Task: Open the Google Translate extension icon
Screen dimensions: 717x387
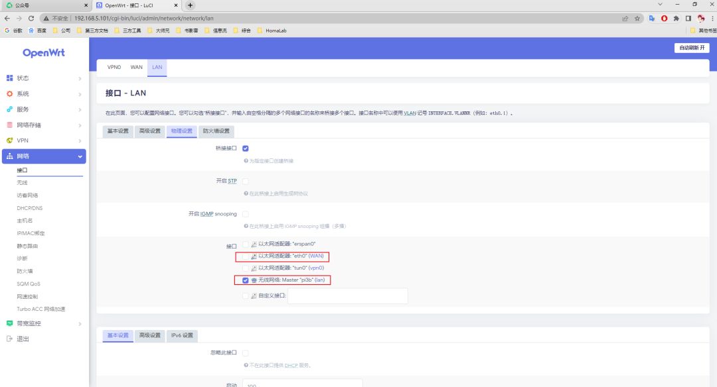Action: click(652, 19)
